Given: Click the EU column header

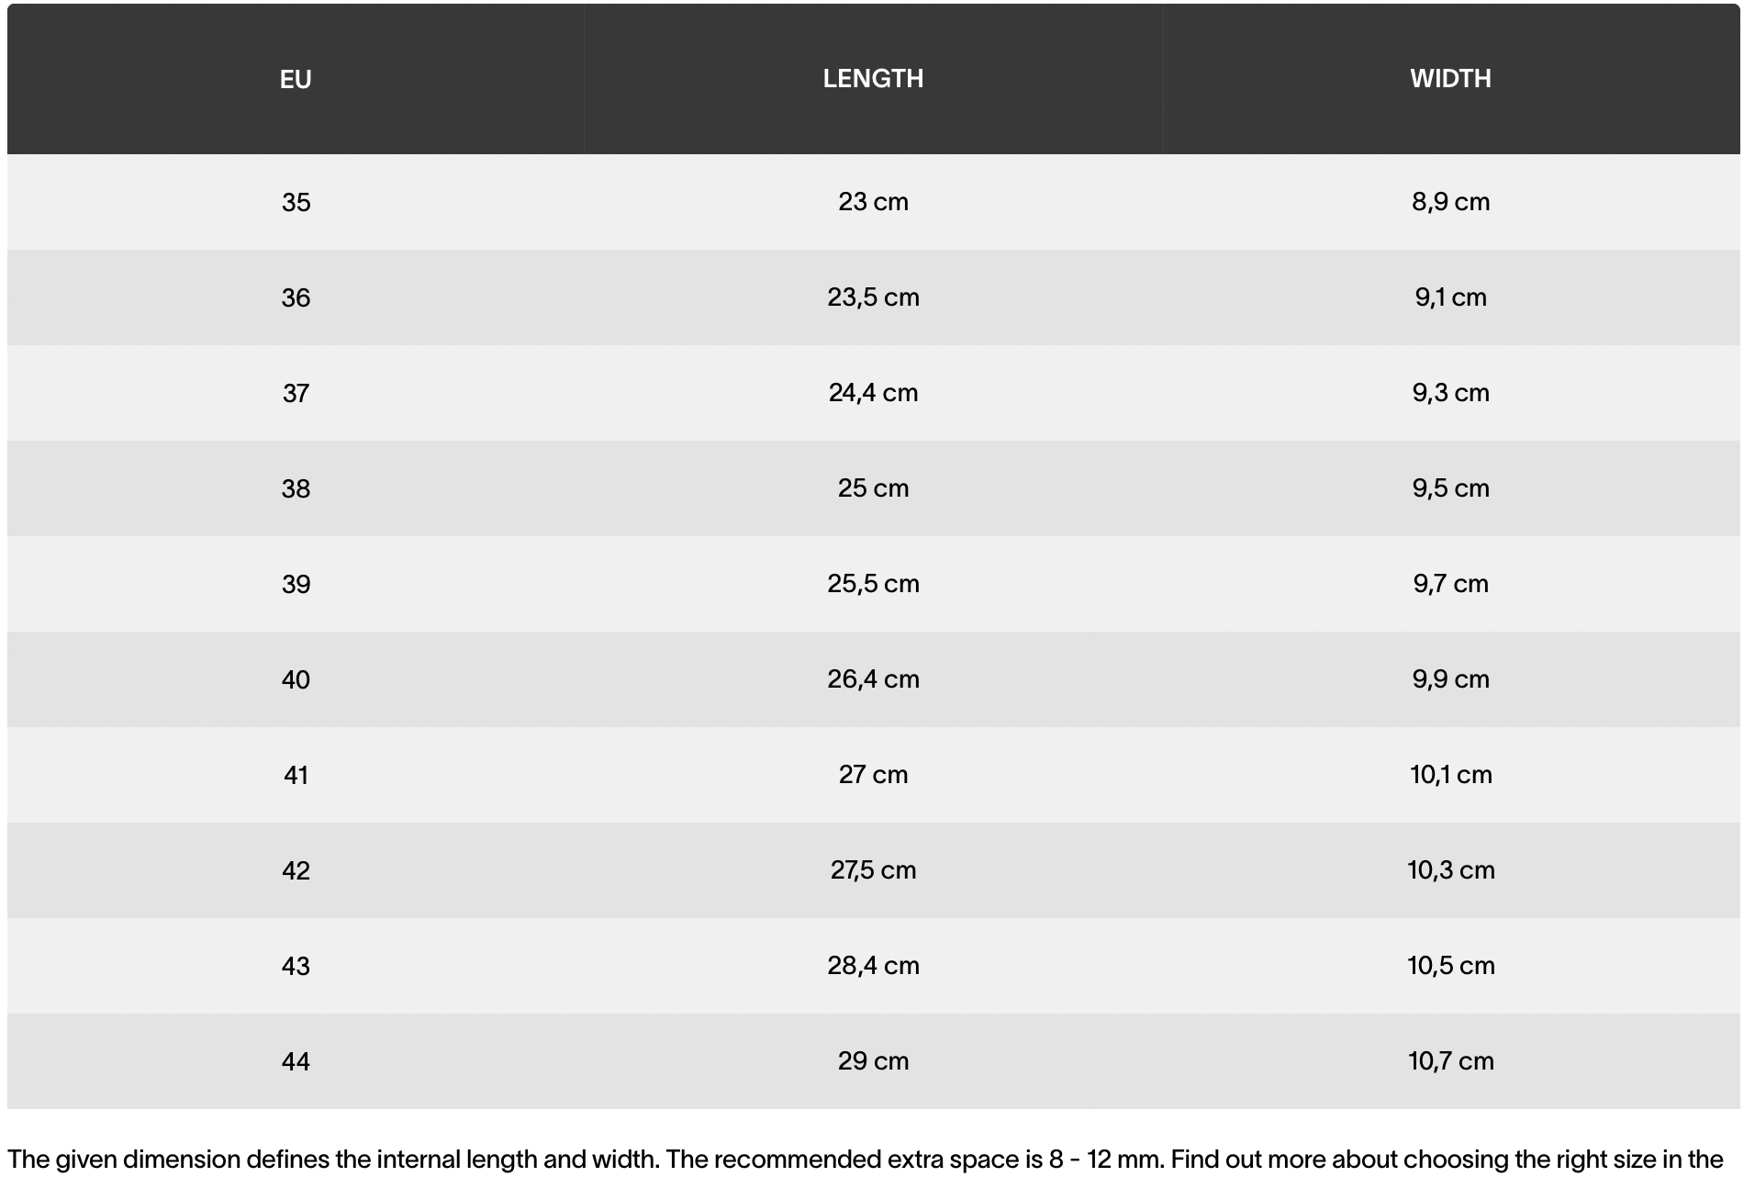Looking at the screenshot, I should [296, 79].
